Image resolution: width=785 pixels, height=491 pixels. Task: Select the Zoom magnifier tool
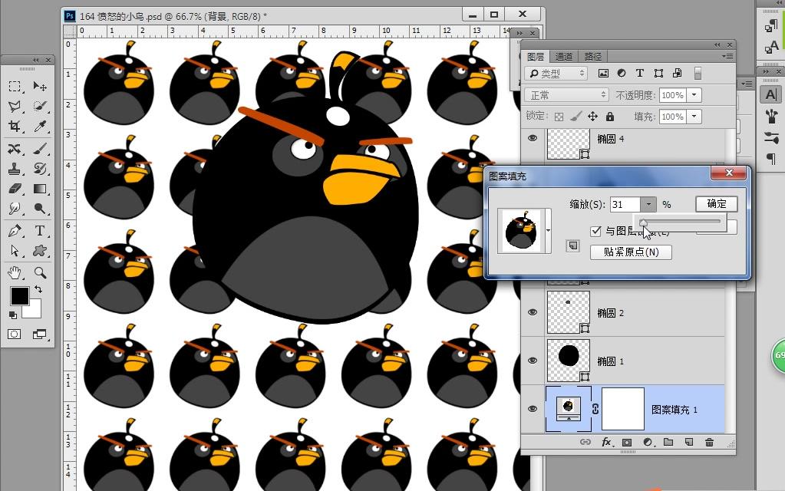click(x=40, y=273)
